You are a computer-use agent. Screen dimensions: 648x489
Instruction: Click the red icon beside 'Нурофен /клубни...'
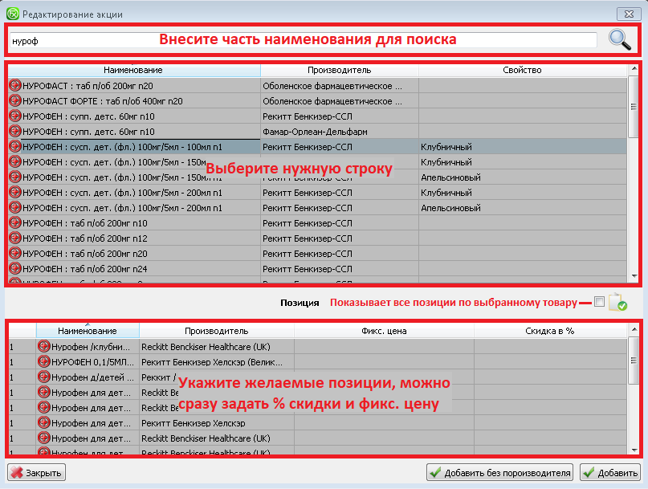tap(44, 346)
